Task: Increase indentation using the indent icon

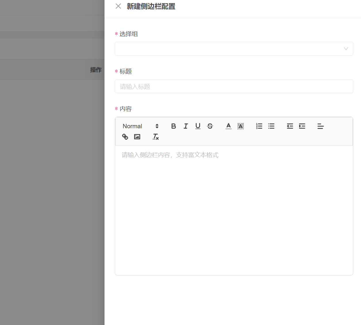Action: (x=302, y=126)
